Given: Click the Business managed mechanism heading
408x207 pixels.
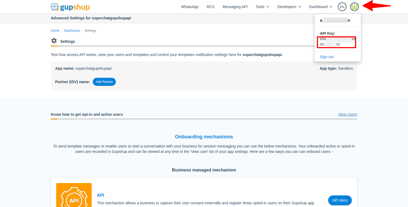Looking at the screenshot, I should coord(204,170).
